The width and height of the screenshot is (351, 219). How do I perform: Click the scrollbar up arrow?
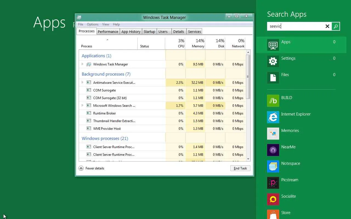pyautogui.click(x=248, y=52)
